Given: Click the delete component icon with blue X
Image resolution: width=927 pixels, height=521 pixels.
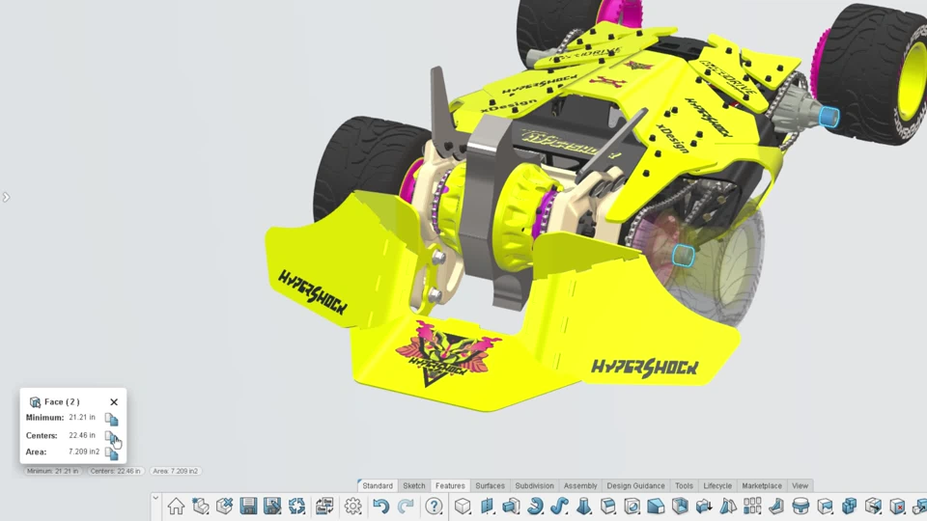Looking at the screenshot, I should (225, 507).
